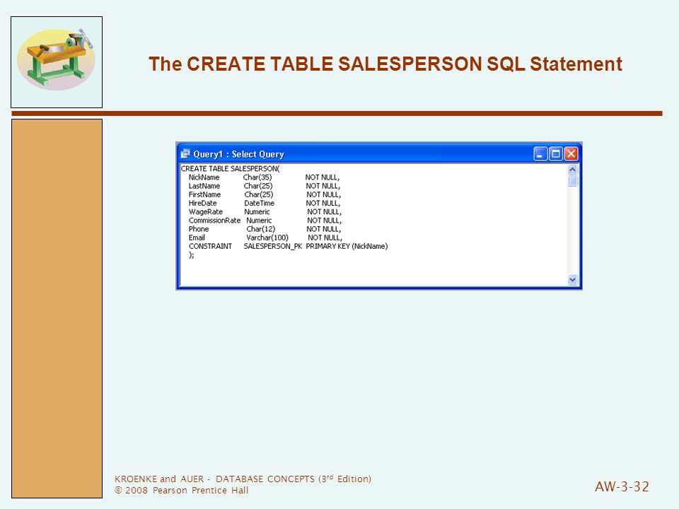Click the 'FirstName' column name
This screenshot has width=679, height=509.
coord(204,194)
